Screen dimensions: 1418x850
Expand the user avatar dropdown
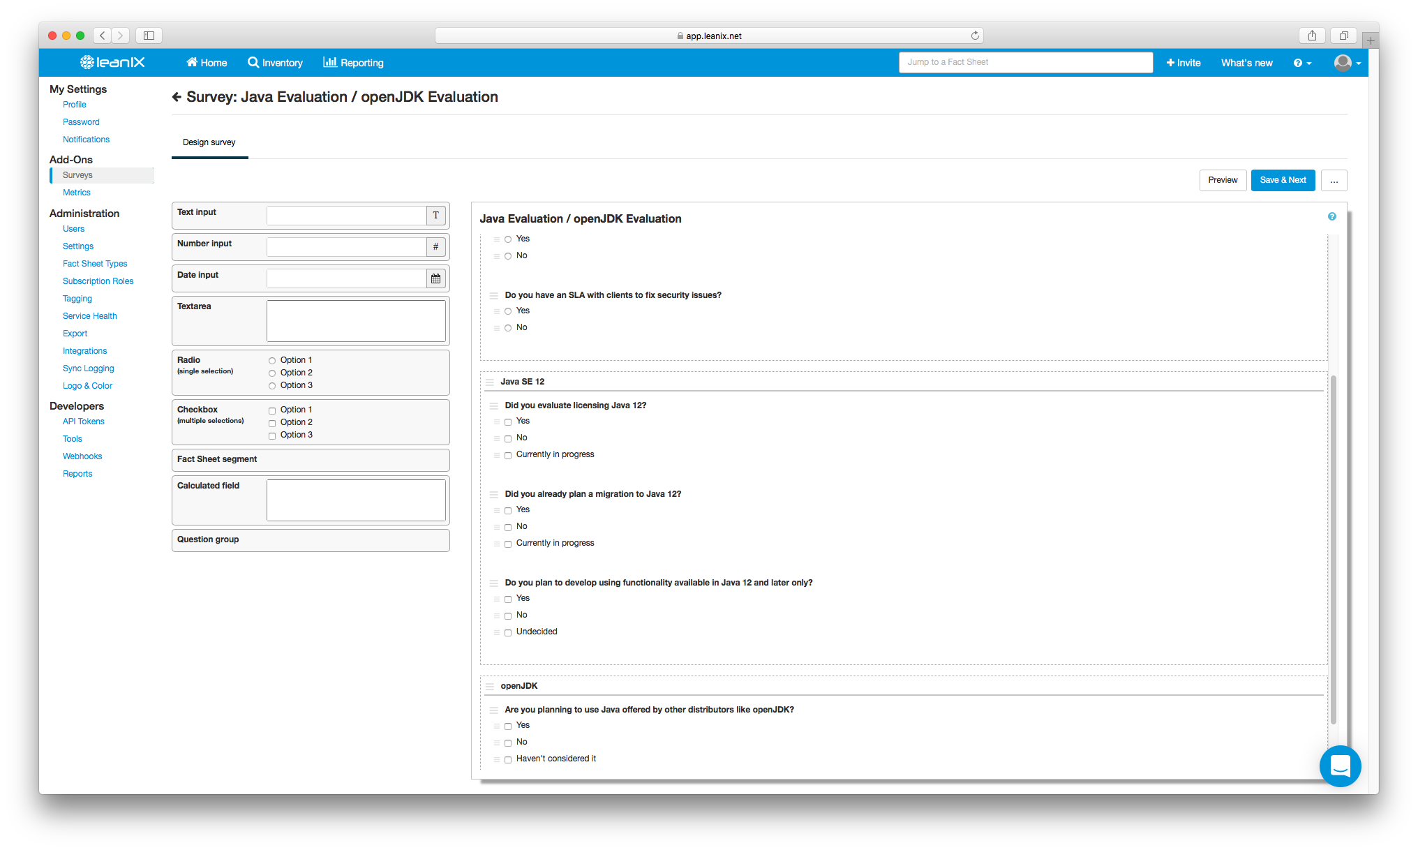1348,63
